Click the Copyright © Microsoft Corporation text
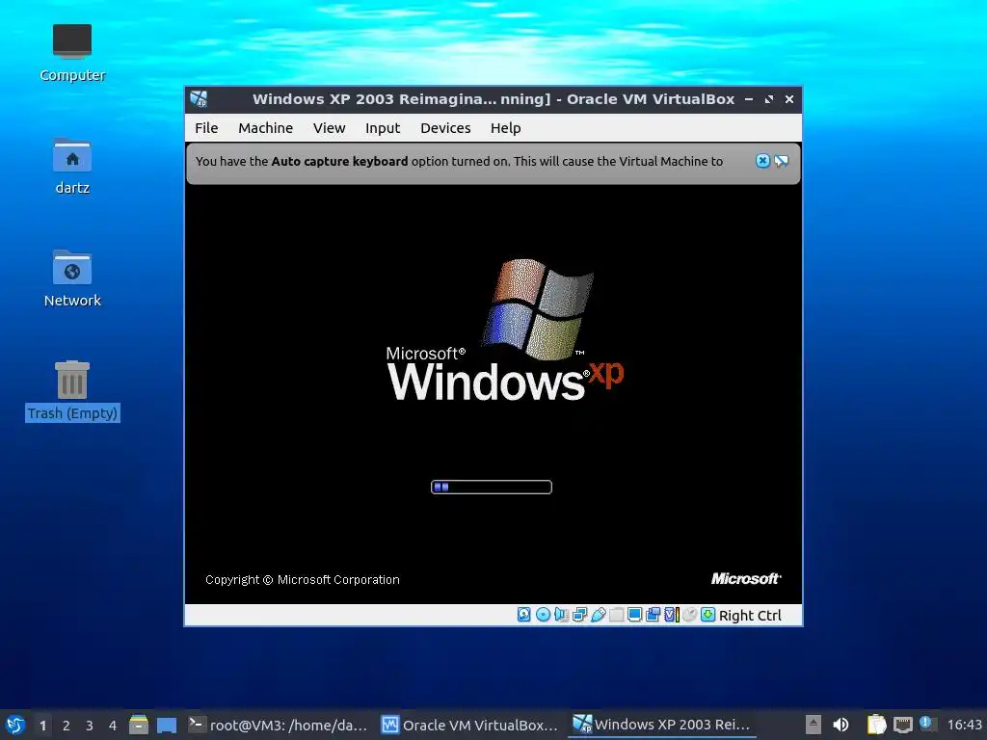Screen dimensions: 987x740 point(302,579)
